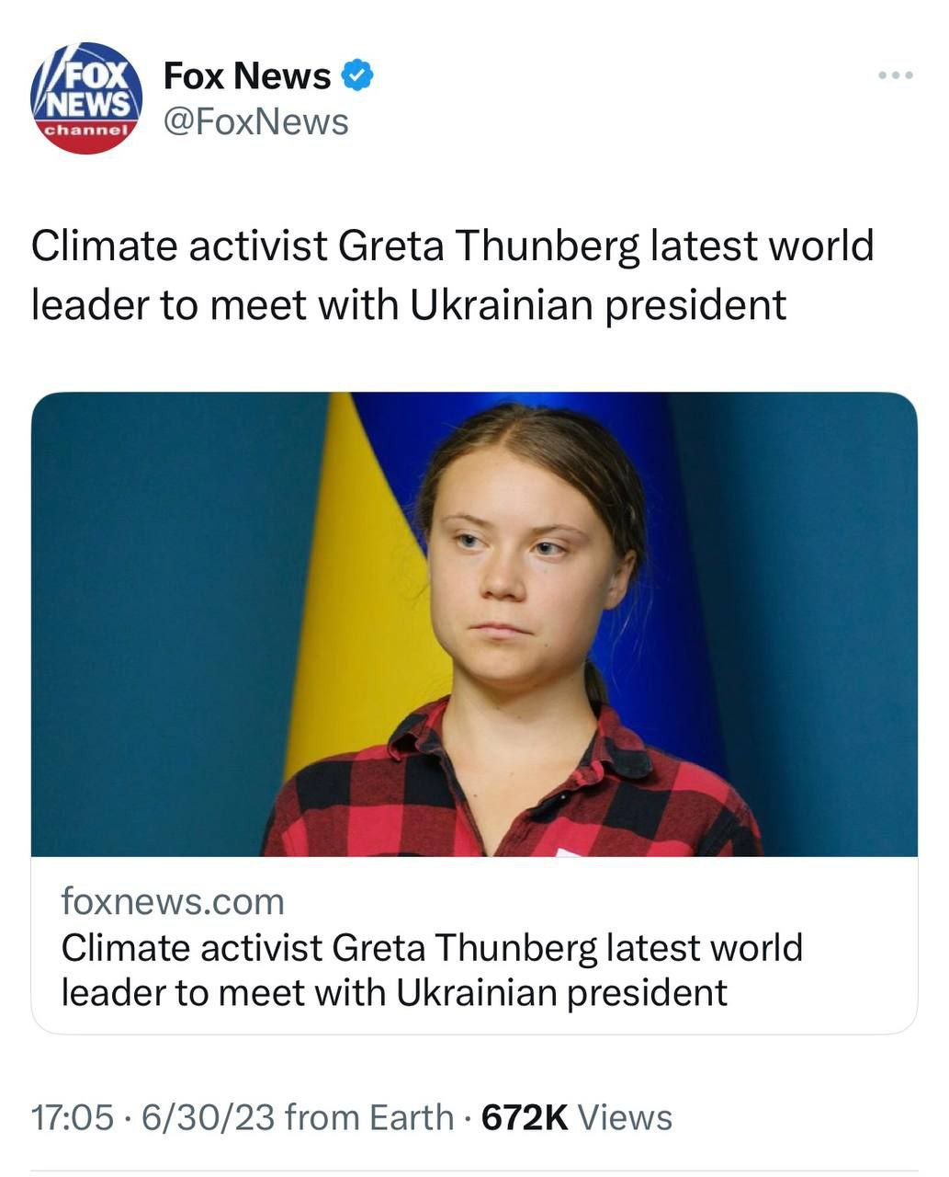
Task: Click the "from Earth" location label
Action: (369, 1118)
